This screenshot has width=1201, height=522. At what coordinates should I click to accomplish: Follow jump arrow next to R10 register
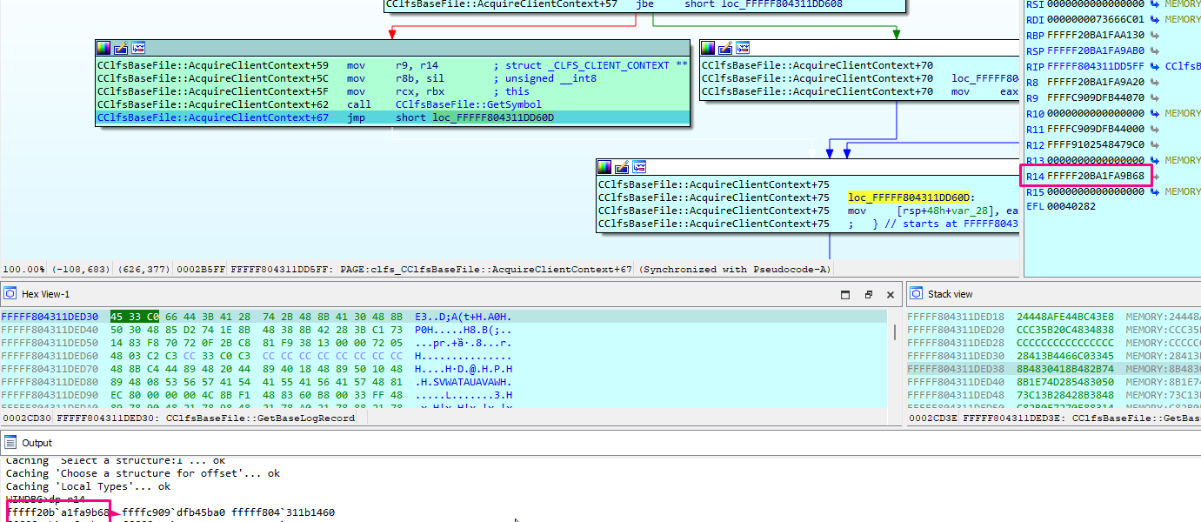pyautogui.click(x=1153, y=113)
